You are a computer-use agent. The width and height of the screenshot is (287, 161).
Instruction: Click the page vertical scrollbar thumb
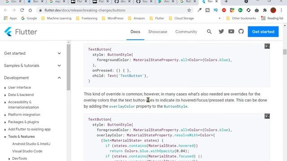(285, 52)
